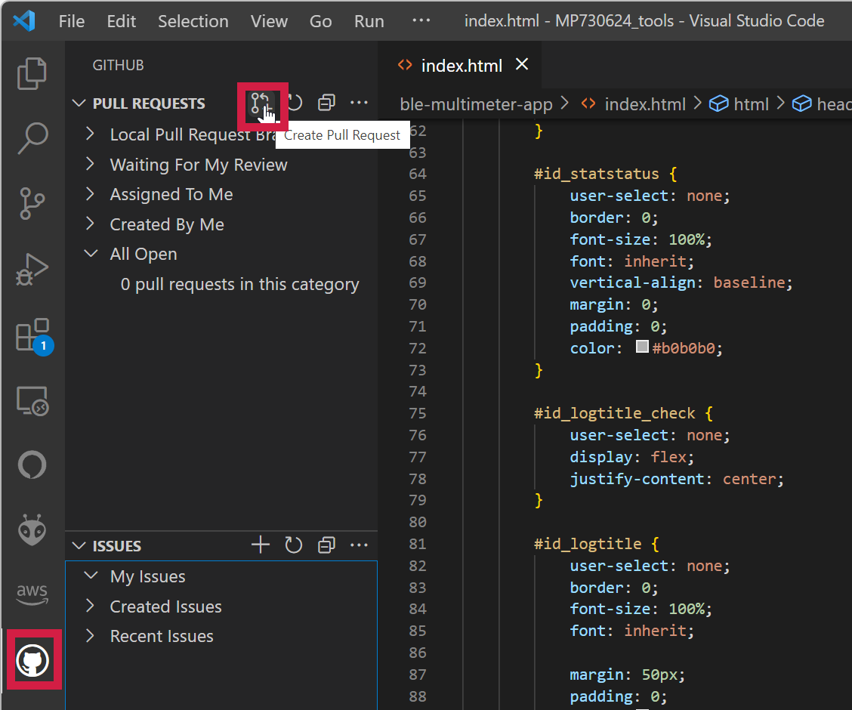
Task: Click '0 pull requests in this category'
Action: coord(239,284)
